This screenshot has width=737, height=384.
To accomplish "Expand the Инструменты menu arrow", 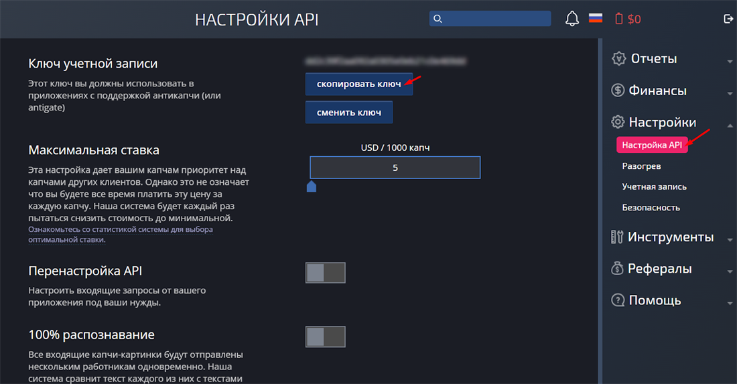I will [730, 240].
